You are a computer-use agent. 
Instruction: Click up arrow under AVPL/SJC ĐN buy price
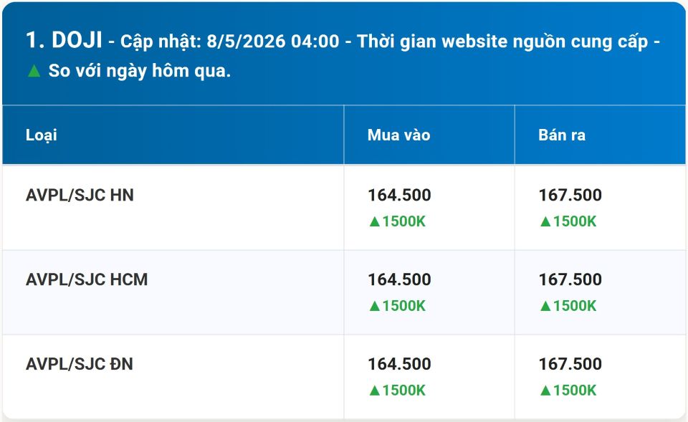click(x=374, y=390)
